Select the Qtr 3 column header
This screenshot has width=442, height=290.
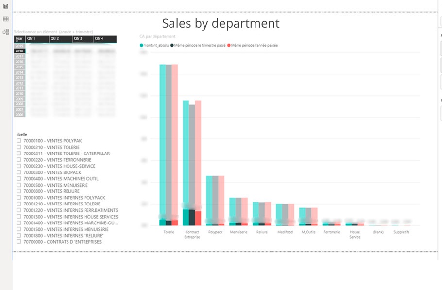point(83,38)
